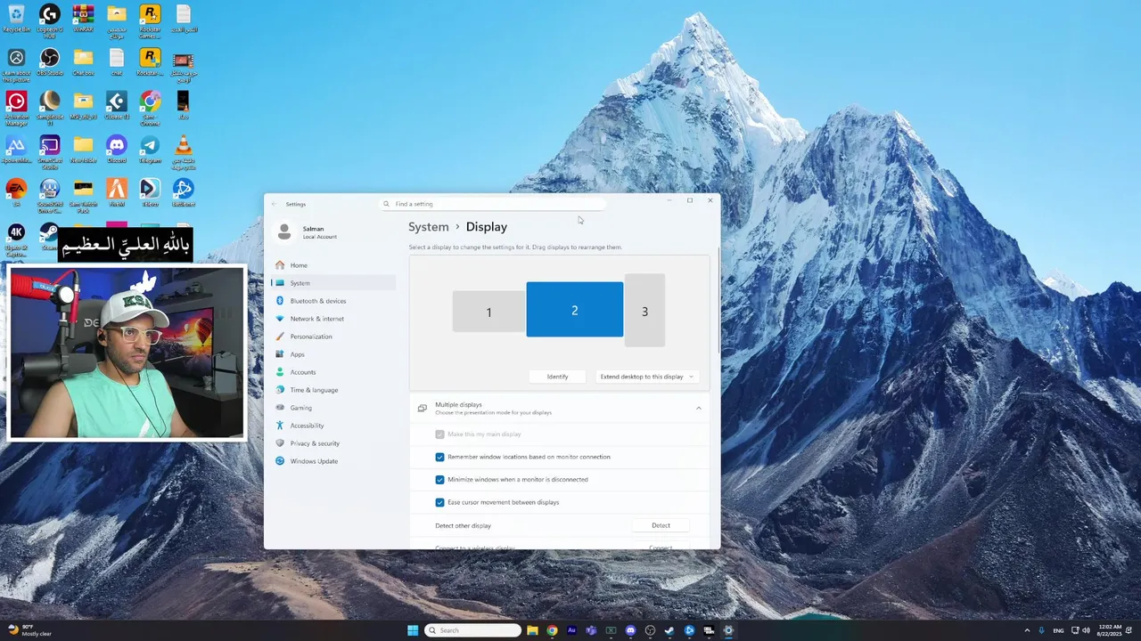Click microphone icon in system tray
The height and width of the screenshot is (641, 1141).
(1042, 630)
